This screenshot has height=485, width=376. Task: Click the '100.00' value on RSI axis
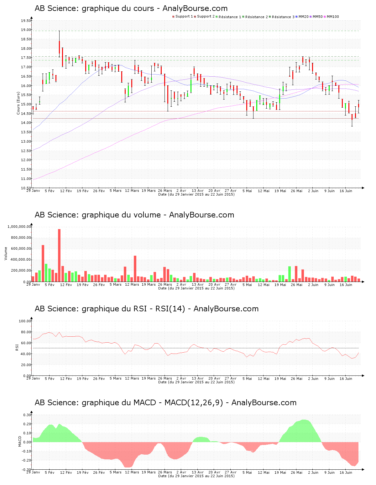click(25, 321)
